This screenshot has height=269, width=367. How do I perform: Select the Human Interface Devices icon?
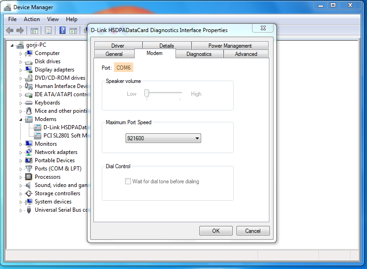pyautogui.click(x=29, y=86)
